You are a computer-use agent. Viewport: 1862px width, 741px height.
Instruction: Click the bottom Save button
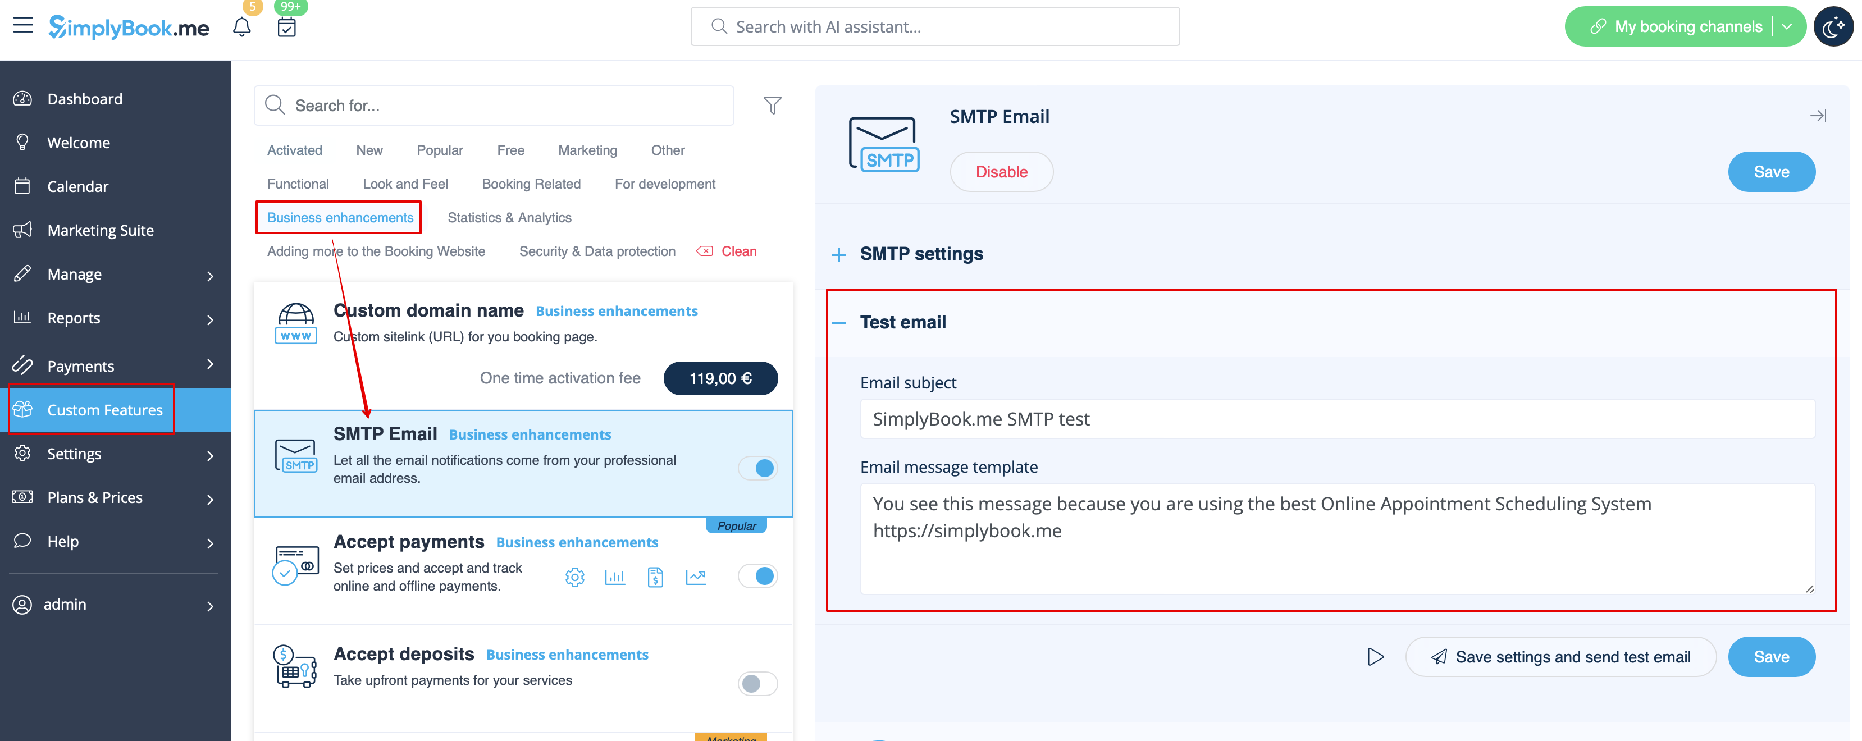click(x=1771, y=657)
